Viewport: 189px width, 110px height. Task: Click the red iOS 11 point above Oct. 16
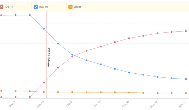[101, 47]
